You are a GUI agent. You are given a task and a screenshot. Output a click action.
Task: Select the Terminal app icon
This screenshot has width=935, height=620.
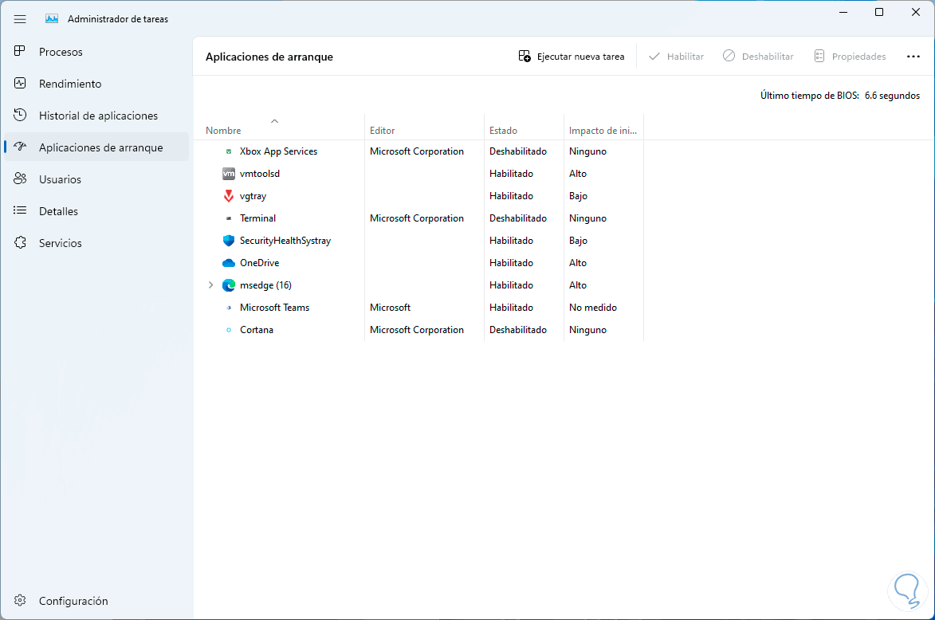(229, 218)
